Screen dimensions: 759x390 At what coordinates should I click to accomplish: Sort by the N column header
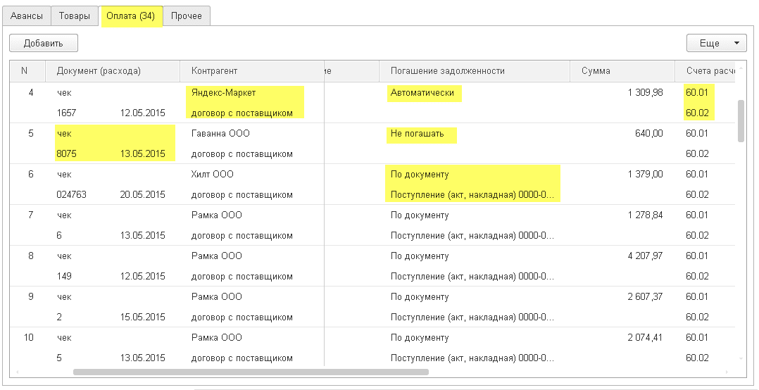coord(25,71)
